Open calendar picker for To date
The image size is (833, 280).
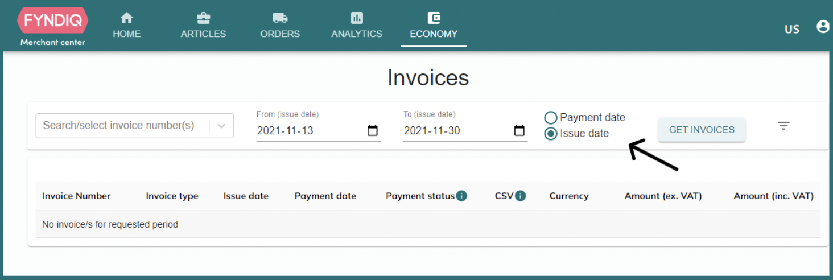(x=519, y=130)
